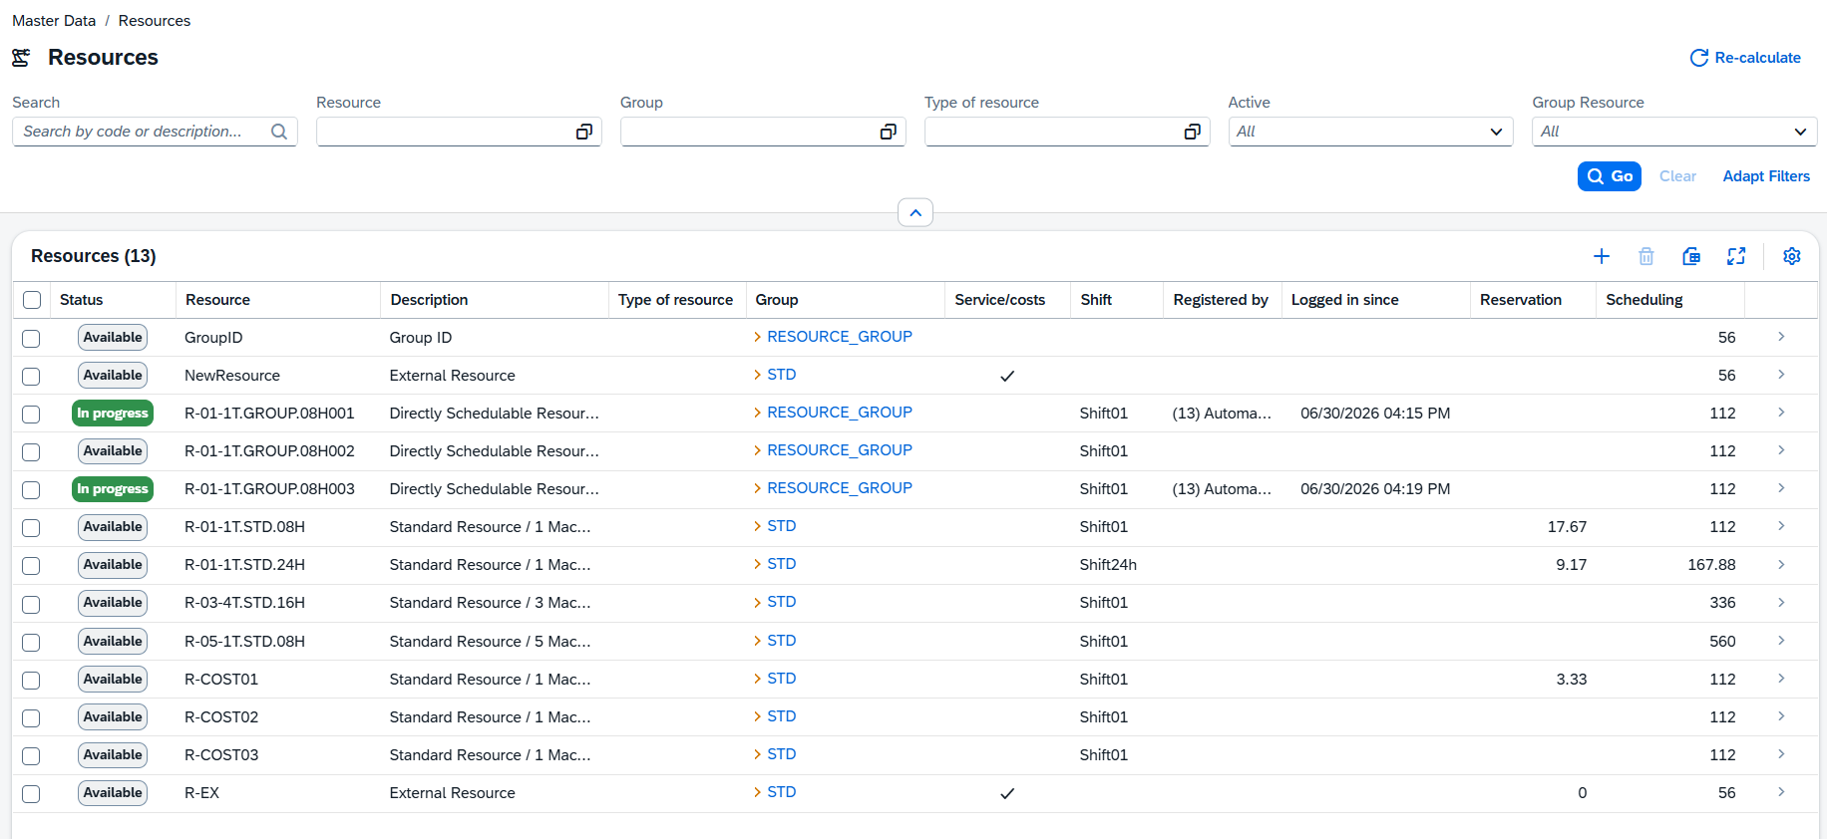
Task: Open details arrow for GroupID row
Action: (1781, 337)
